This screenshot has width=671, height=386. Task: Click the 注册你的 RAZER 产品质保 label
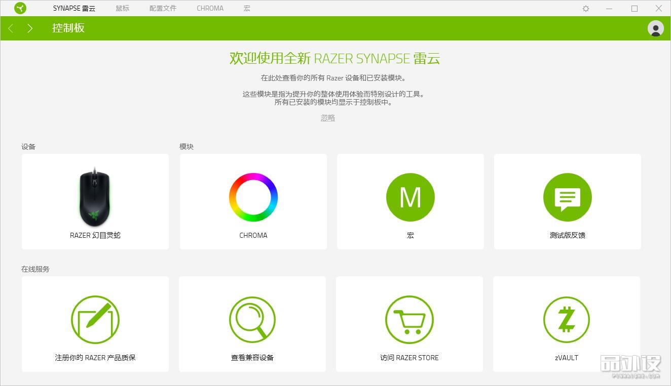[x=95, y=358]
